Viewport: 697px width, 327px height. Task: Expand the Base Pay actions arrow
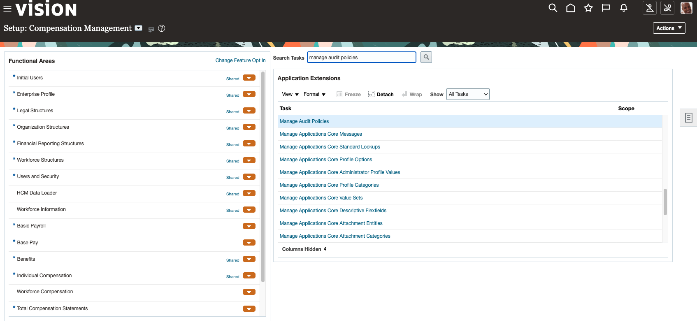point(249,243)
